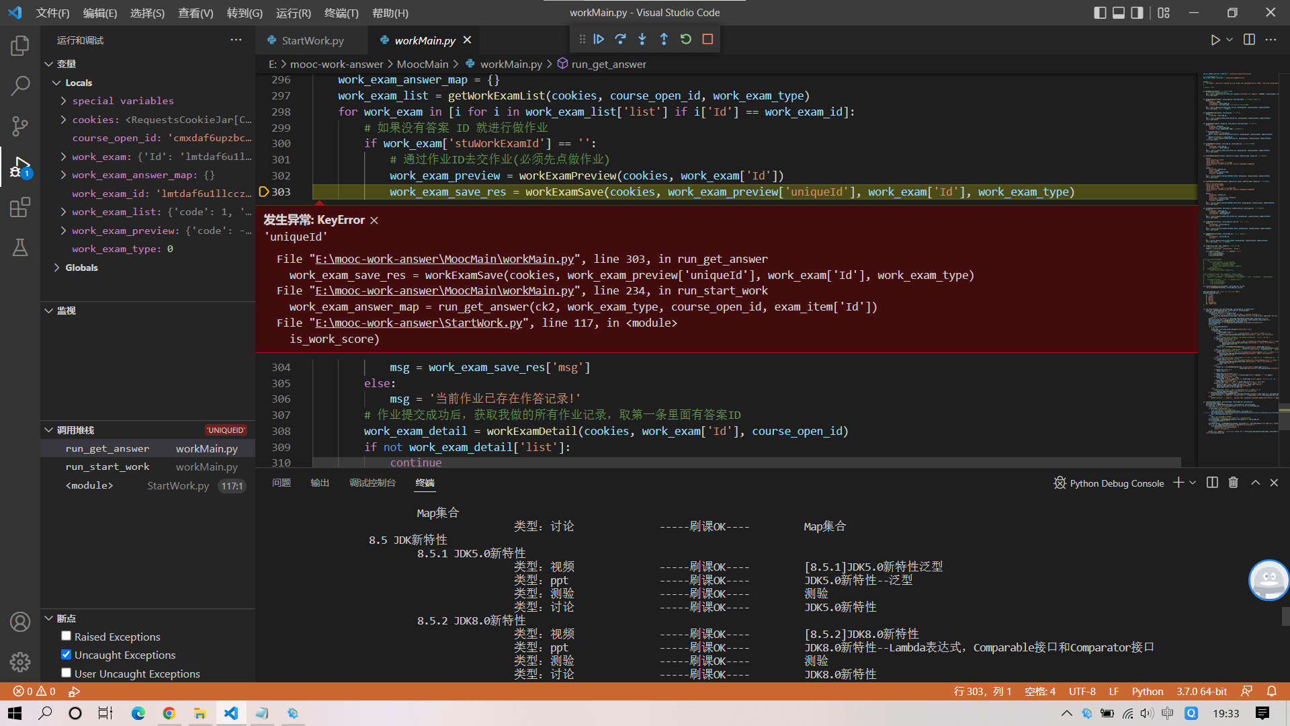Image resolution: width=1290 pixels, height=726 pixels.
Task: Select run_start_work in the call stack
Action: click(107, 467)
